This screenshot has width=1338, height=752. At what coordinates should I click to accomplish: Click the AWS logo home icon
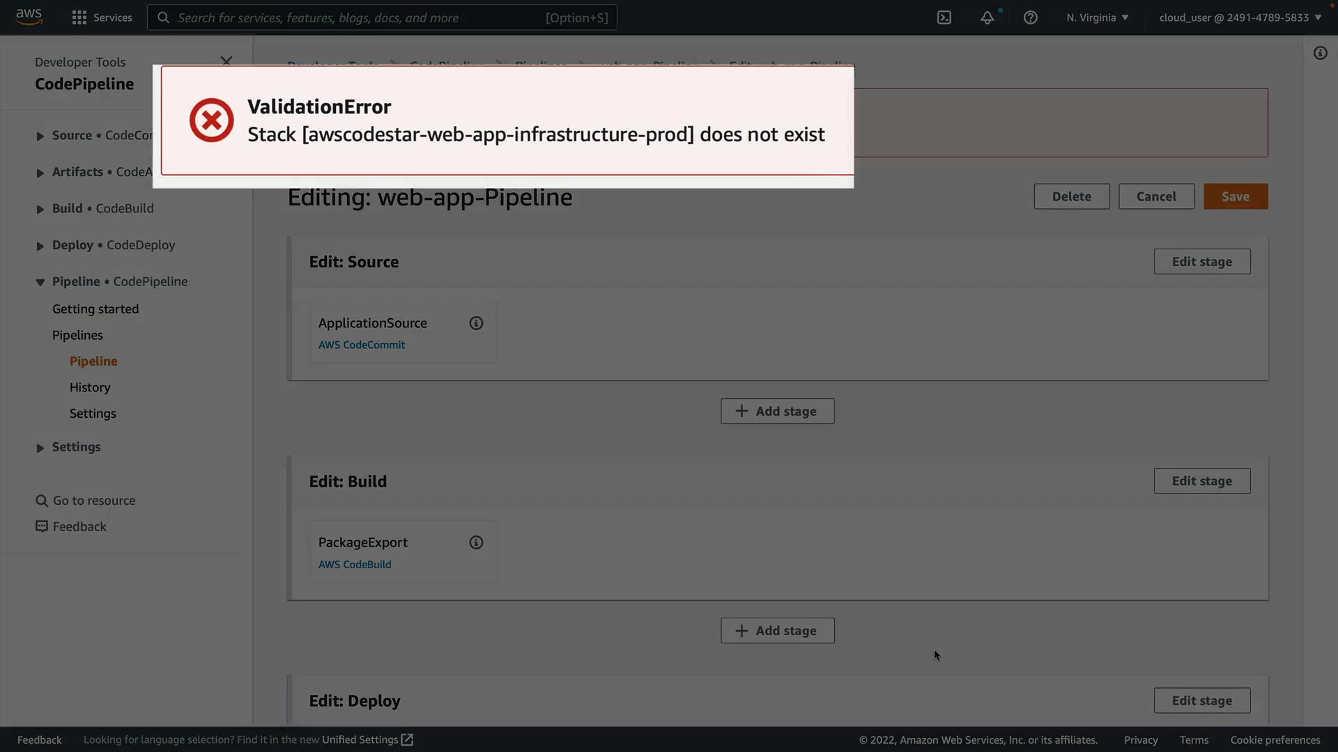click(29, 17)
